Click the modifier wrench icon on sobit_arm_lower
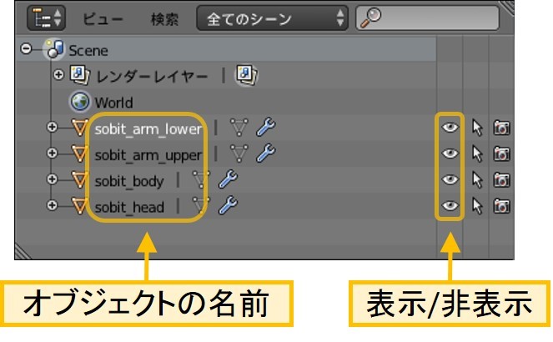 (265, 128)
